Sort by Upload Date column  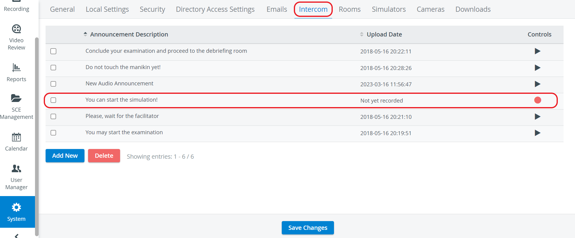(381, 34)
